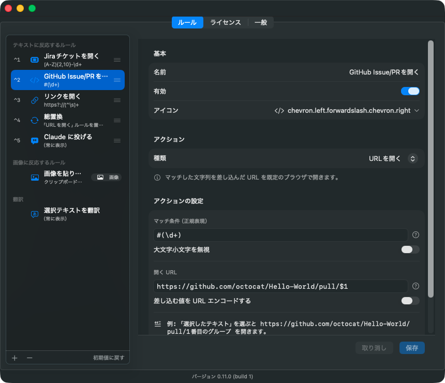This screenshot has width=445, height=383.
Task: Click the 画像を貼り image rule icon
Action: point(35,178)
